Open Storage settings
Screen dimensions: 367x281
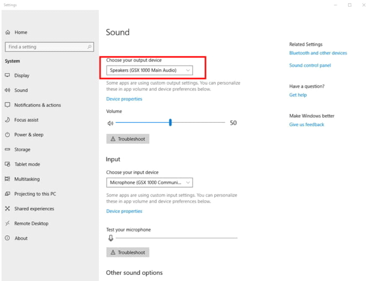pyautogui.click(x=22, y=149)
